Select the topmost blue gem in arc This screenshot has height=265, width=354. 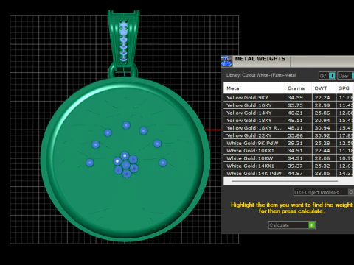126,125
